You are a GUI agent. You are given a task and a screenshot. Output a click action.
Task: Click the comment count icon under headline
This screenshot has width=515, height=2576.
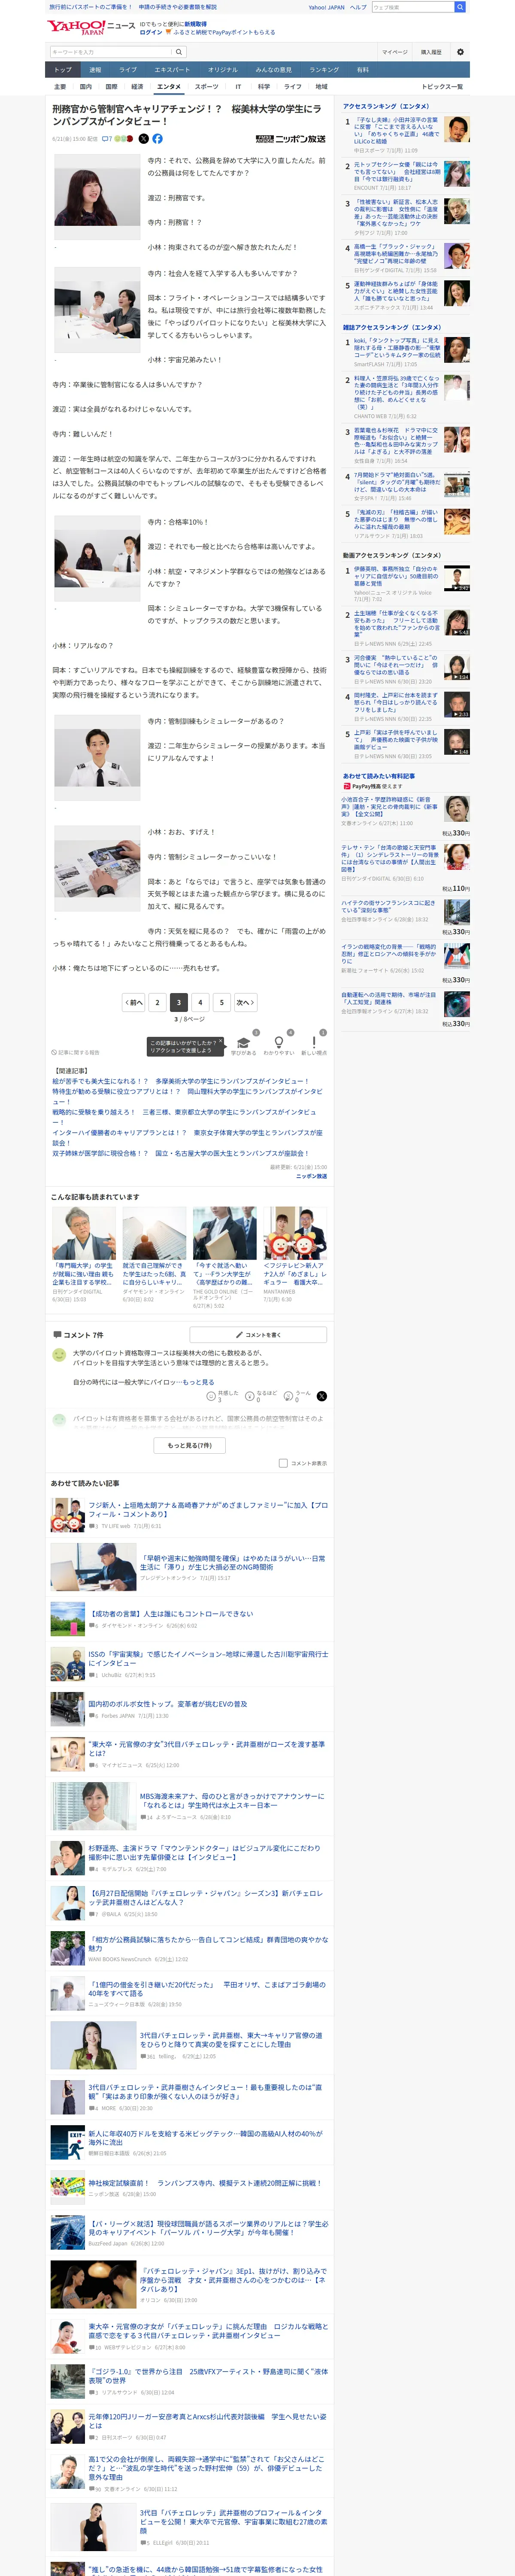(x=107, y=139)
